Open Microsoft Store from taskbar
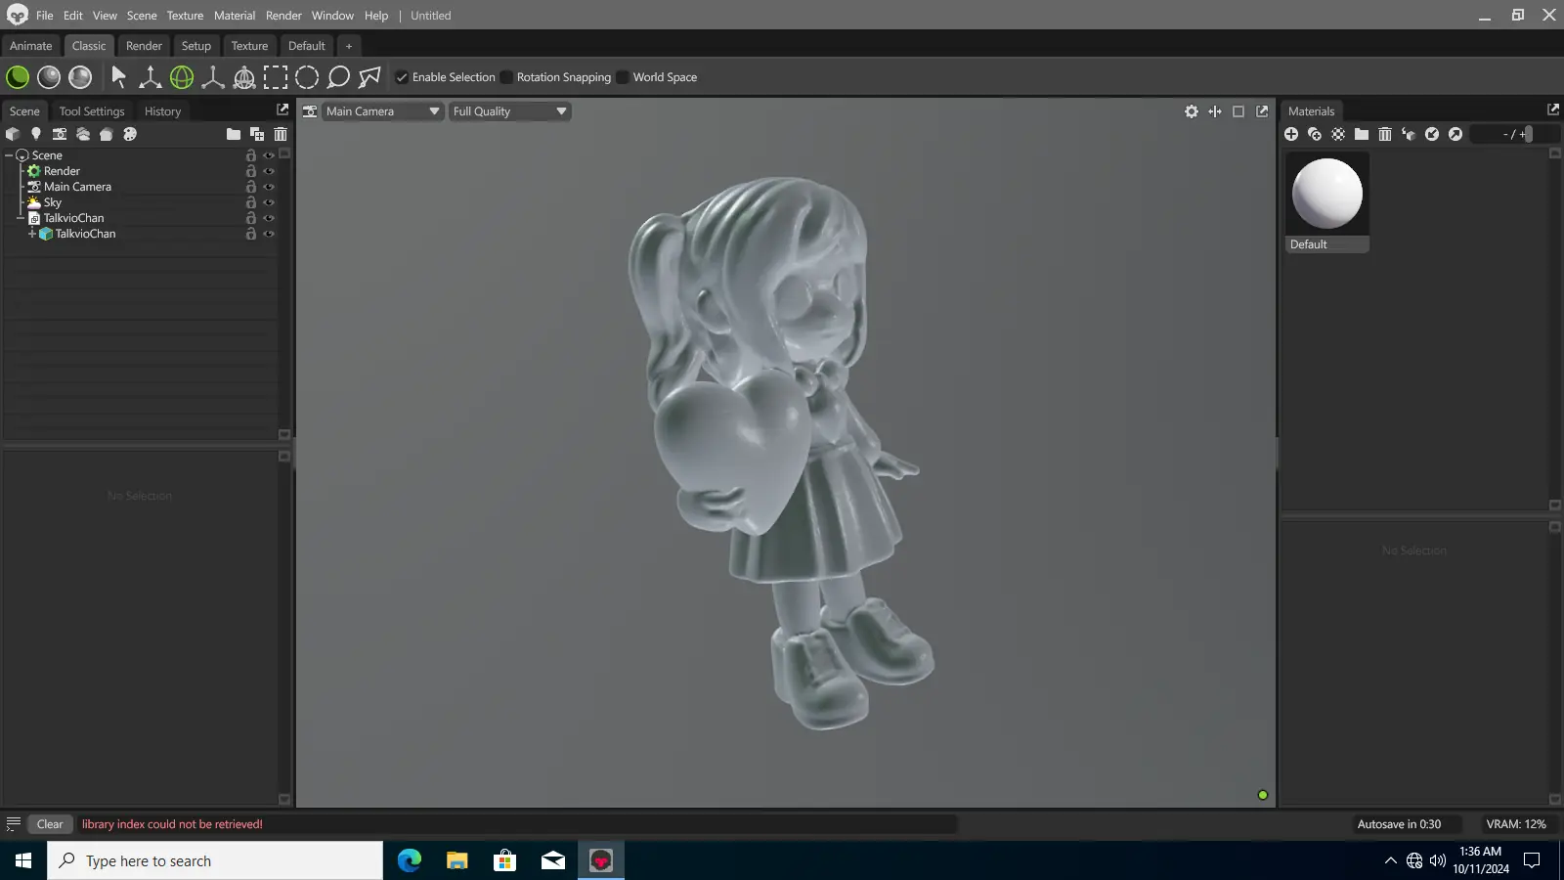The width and height of the screenshot is (1564, 880). (505, 860)
